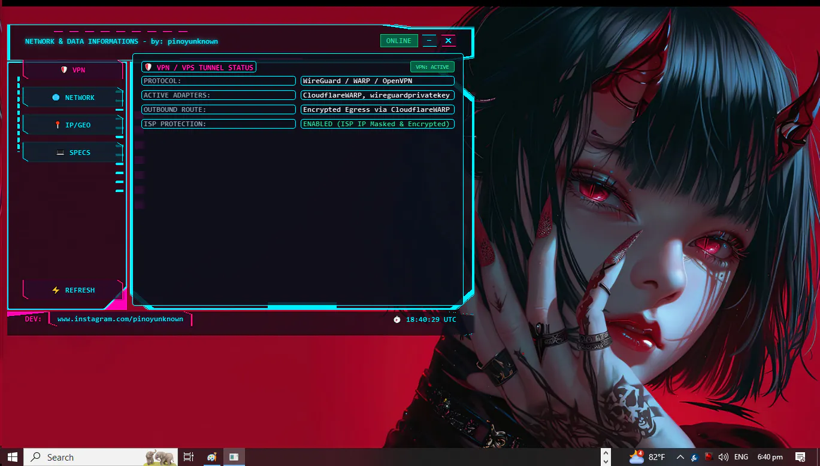Click the DEV: label in the footer
This screenshot has width=820, height=466.
click(x=34, y=319)
